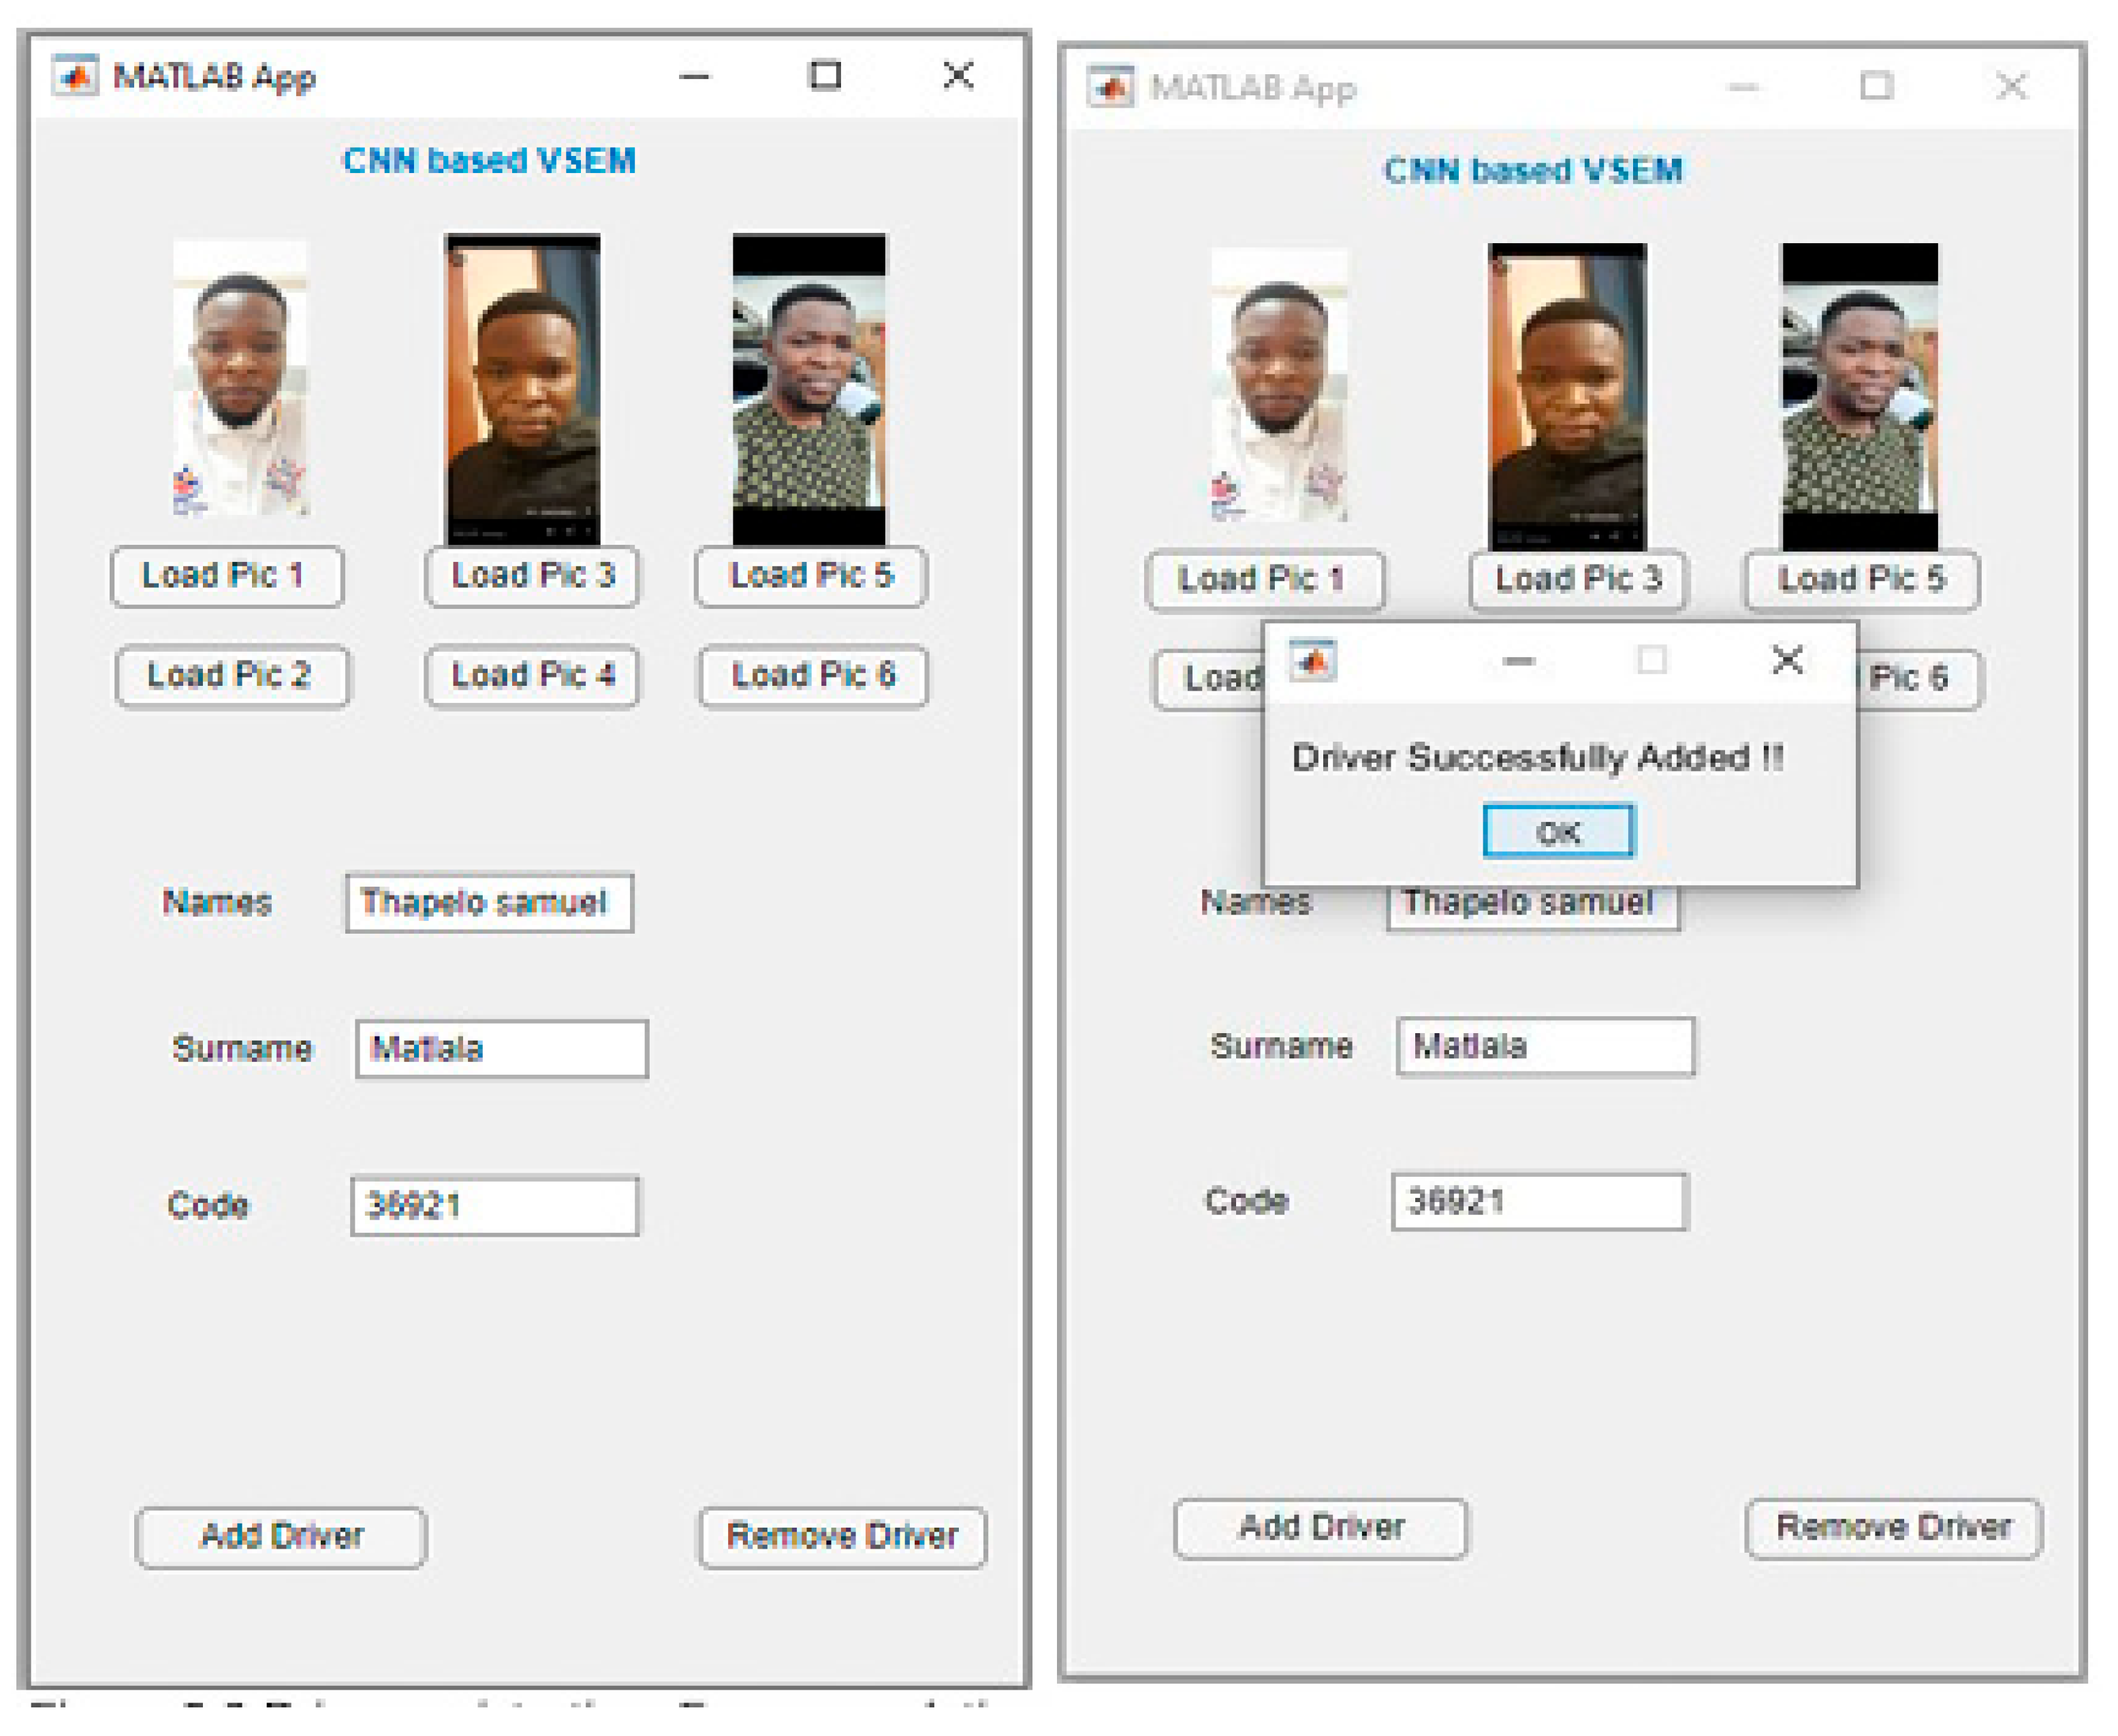This screenshot has width=2118, height=1736.
Task: Focus the Code field showing 36921, left window
Action: 495,1206
